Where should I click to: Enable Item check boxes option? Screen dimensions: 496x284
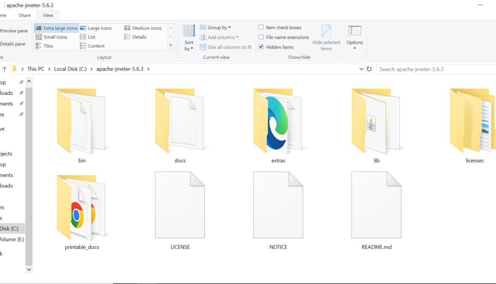click(261, 27)
